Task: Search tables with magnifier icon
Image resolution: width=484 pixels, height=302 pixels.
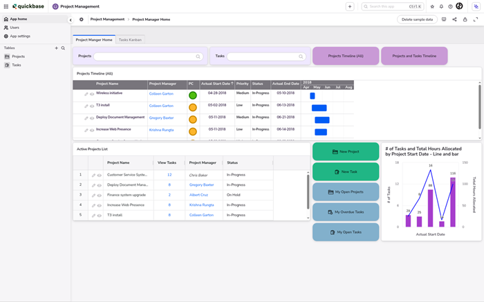Action: [x=63, y=48]
